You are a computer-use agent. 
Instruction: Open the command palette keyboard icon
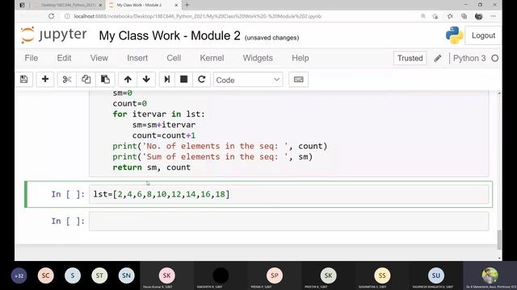(298, 79)
